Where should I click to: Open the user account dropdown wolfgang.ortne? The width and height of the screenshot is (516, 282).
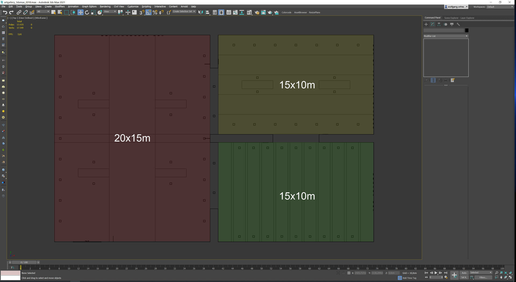click(x=456, y=7)
